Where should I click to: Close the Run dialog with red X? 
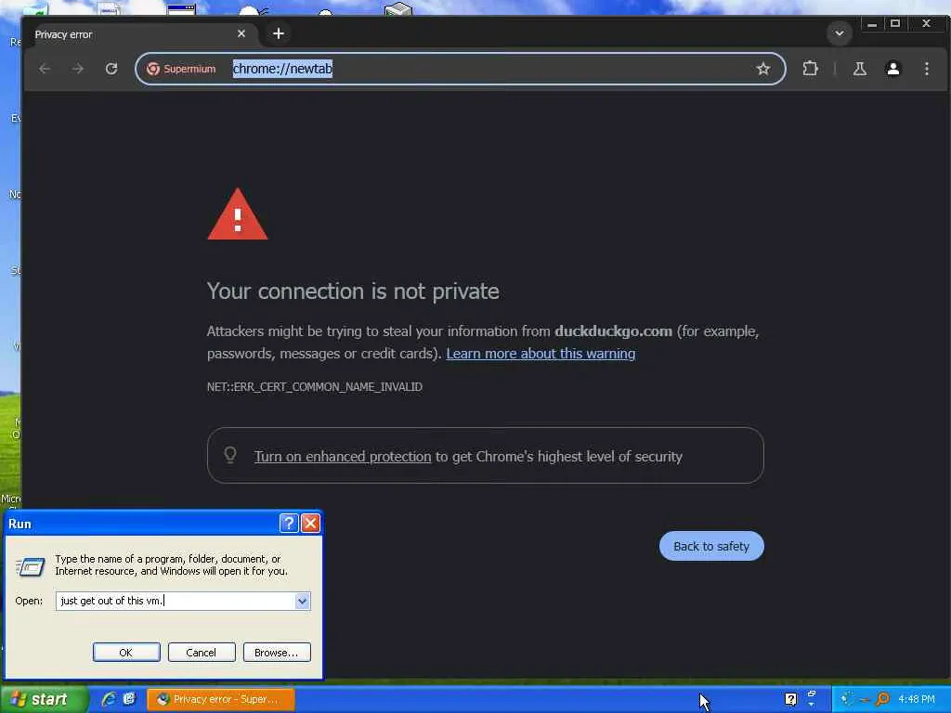[x=310, y=524]
